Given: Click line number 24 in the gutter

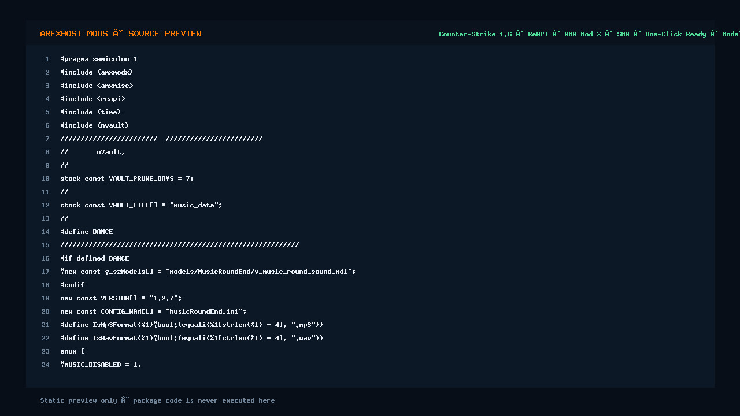Looking at the screenshot, I should (45, 365).
